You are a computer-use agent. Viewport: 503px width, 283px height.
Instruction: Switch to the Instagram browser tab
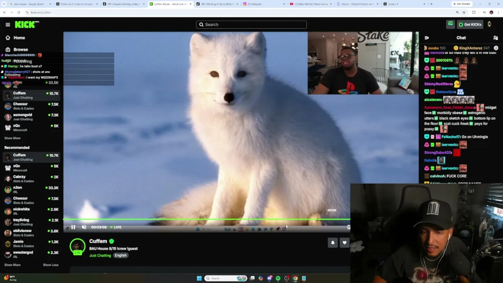pos(263,4)
